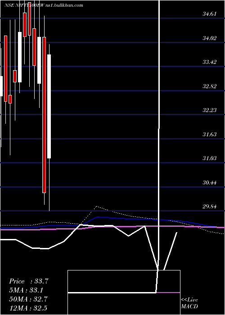Click the 32.82 price axis label
Viewport: 225px width, 315px height.
point(210,86)
